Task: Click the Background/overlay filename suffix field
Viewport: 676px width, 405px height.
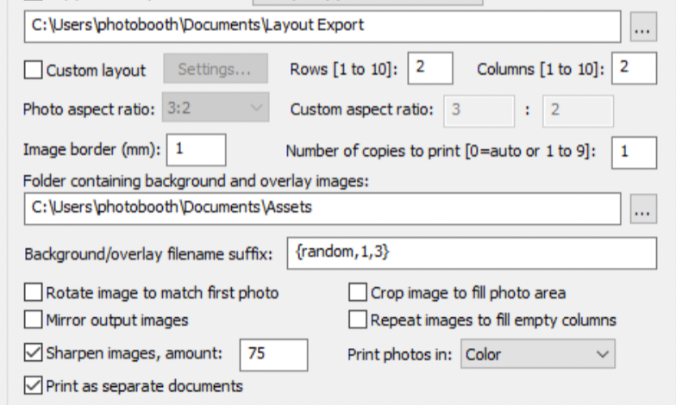Action: tap(472, 253)
